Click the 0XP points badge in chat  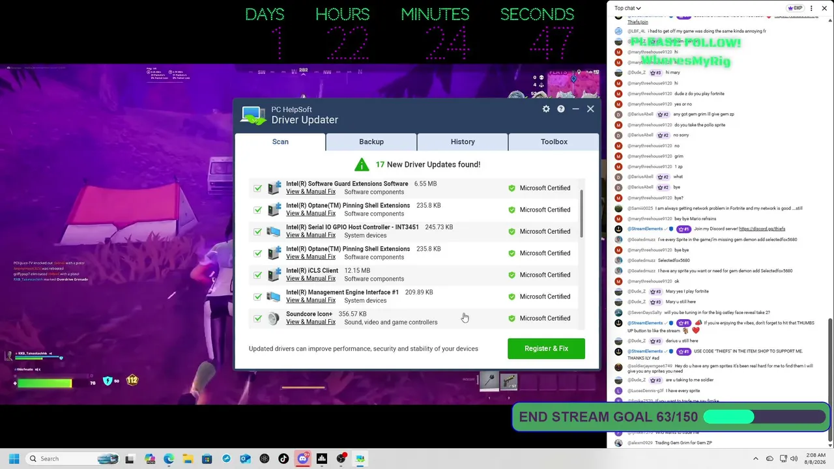pos(795,8)
